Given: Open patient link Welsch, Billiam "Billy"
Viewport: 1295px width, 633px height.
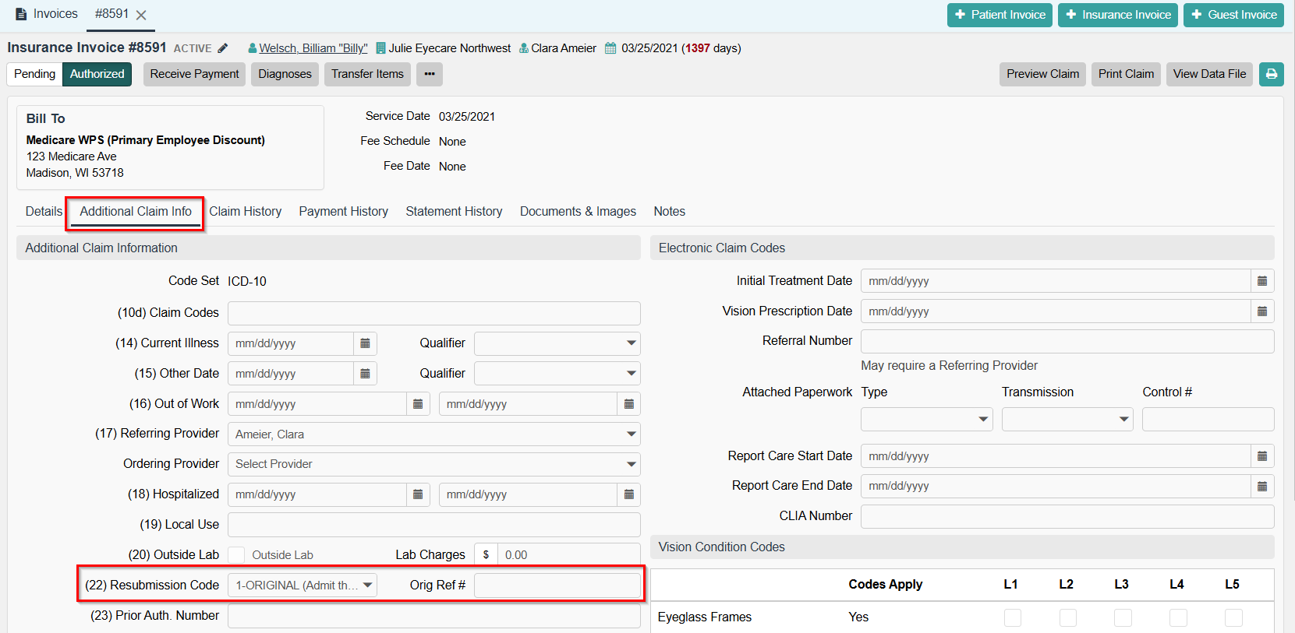Looking at the screenshot, I should click(x=313, y=48).
